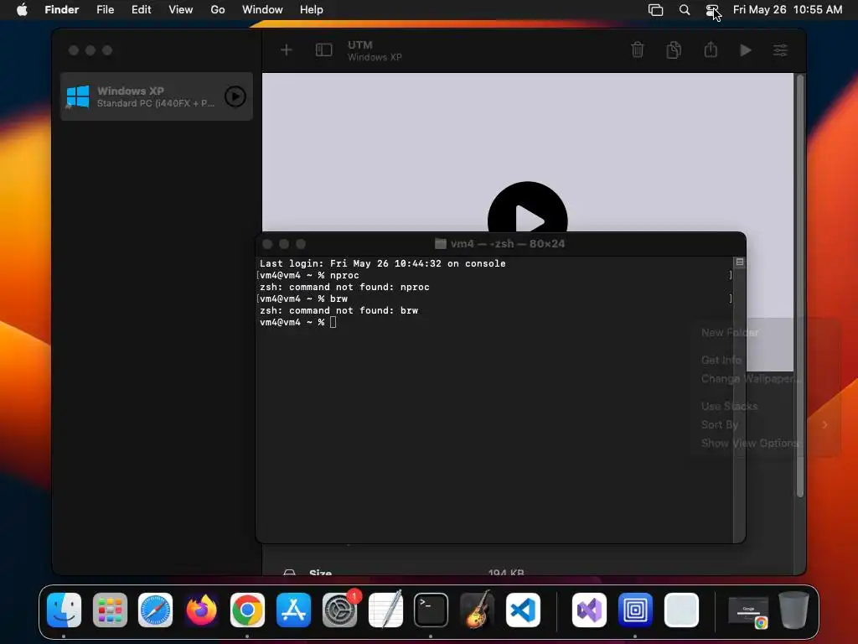
Task: Open App Store from the Dock
Action: click(x=293, y=610)
